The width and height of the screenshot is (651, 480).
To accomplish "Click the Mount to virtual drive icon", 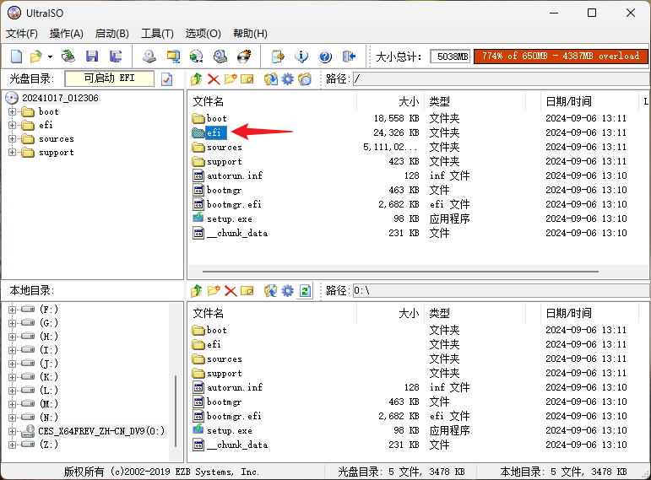I will tap(220, 57).
